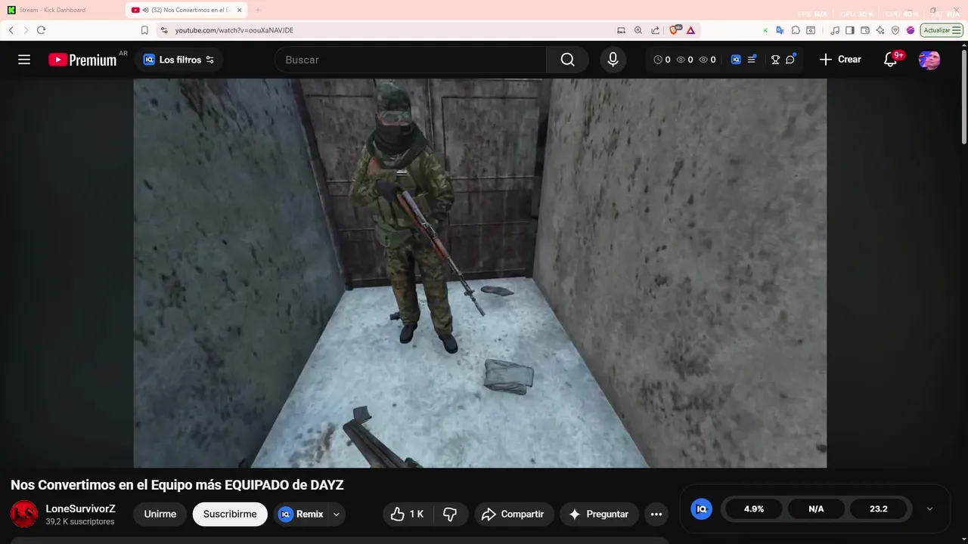This screenshot has width=968, height=544.
Task: Open notifications bell showing 9+
Action: pos(891,60)
